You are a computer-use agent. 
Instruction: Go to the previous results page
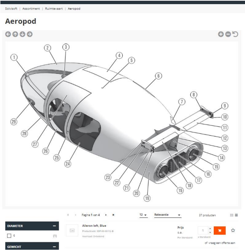click(76, 215)
